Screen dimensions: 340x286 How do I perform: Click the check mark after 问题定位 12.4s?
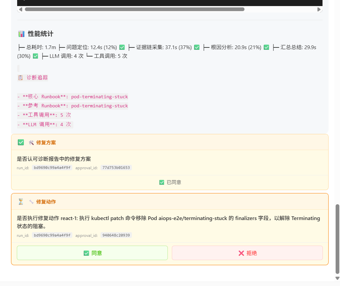click(x=122, y=47)
